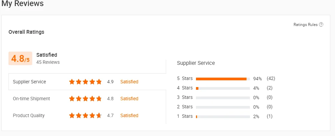This screenshot has height=136, width=335.
Task: Click the 4.8/5 overall score badge
Action: (20, 58)
